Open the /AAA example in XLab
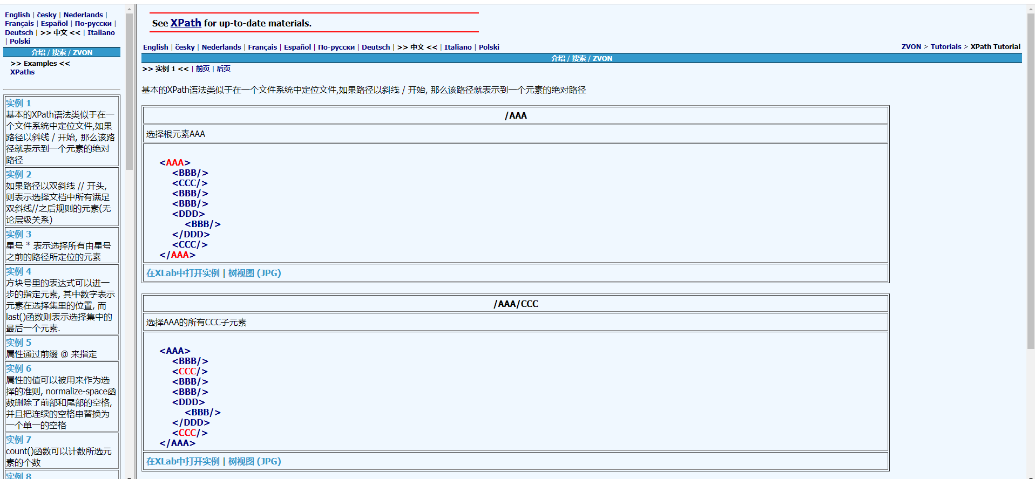 coord(183,273)
